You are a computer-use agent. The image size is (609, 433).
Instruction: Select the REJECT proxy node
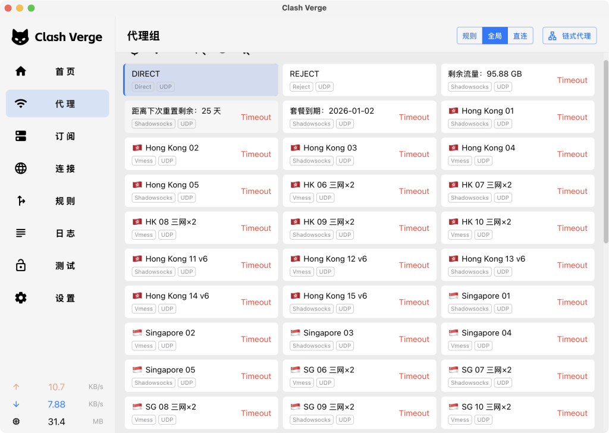tap(359, 79)
